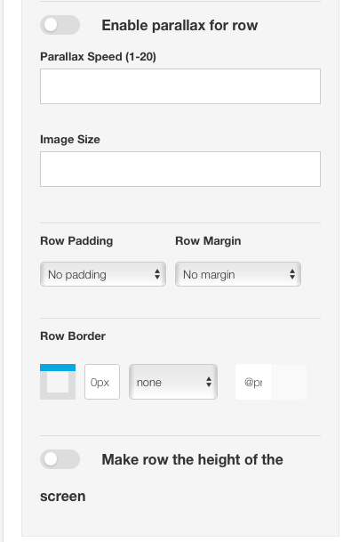The height and width of the screenshot is (542, 343).
Task: Open the border color swatch picker
Action: click(289, 382)
